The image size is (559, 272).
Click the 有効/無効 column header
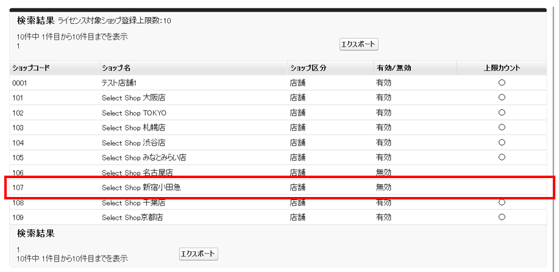pyautogui.click(x=394, y=68)
